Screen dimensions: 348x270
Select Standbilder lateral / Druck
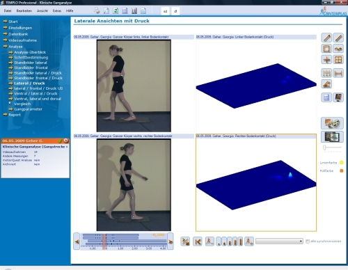[x=38, y=73]
